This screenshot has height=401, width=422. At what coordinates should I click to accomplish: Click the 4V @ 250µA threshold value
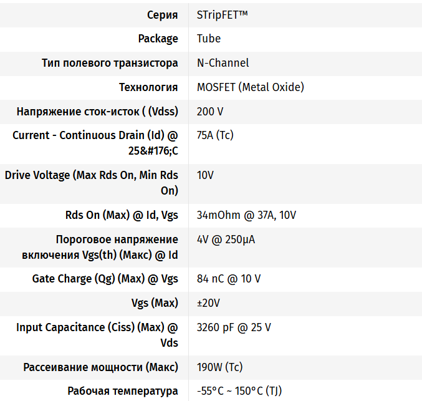(226, 239)
